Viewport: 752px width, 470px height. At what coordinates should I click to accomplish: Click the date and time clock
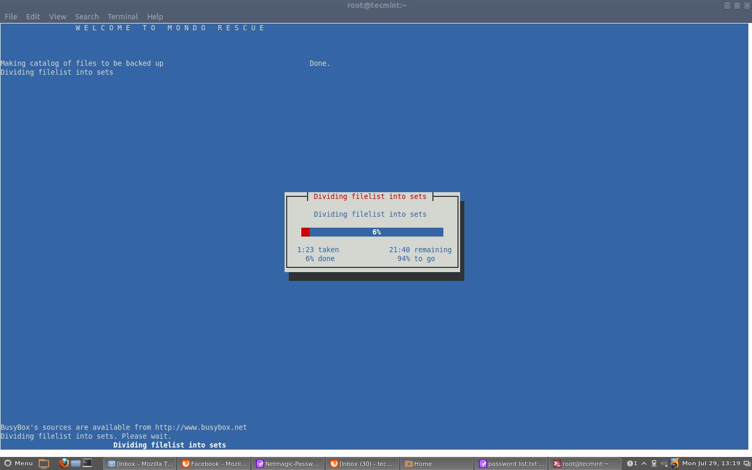(x=711, y=463)
